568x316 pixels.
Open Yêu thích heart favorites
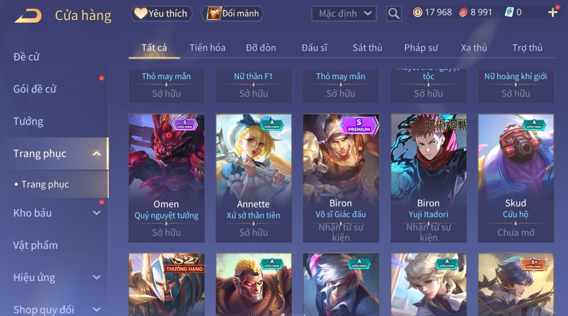pos(162,14)
